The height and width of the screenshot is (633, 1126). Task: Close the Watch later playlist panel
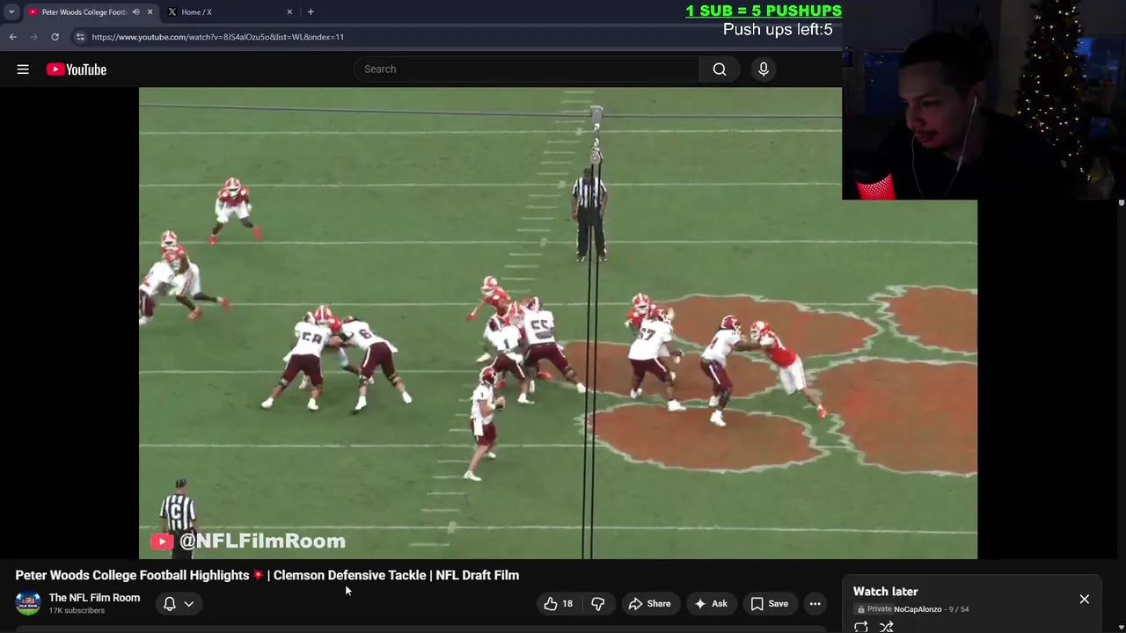tap(1084, 599)
